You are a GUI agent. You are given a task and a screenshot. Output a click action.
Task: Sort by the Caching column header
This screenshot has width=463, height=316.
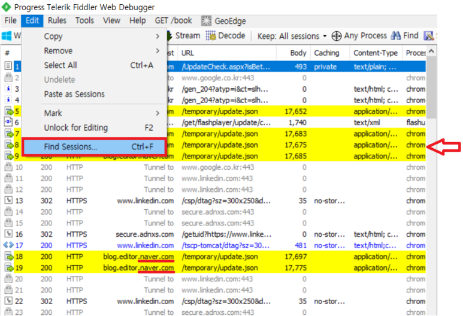[x=330, y=53]
